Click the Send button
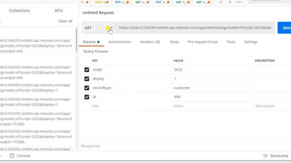 [x=284, y=28]
